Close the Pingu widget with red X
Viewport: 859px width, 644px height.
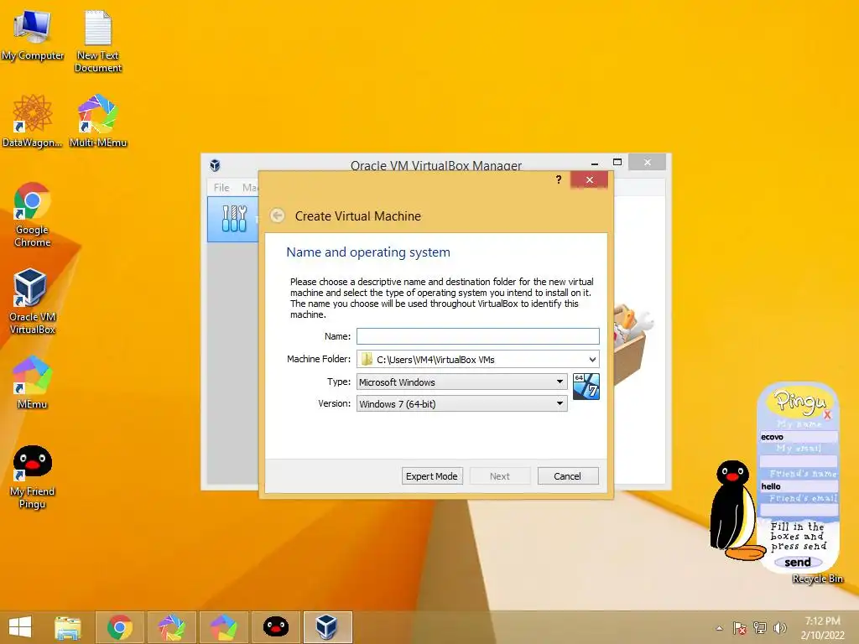tap(827, 414)
